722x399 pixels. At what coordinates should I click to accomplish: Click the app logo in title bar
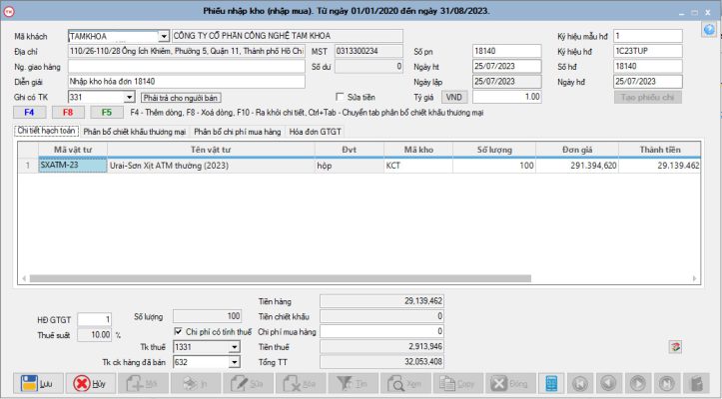point(8,12)
